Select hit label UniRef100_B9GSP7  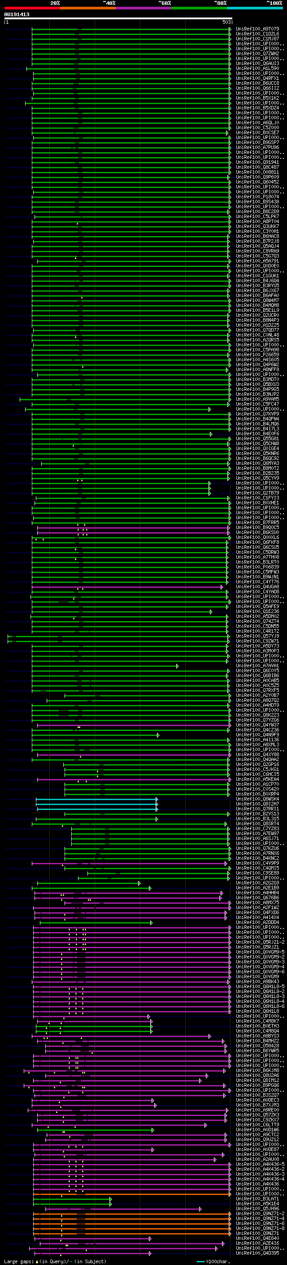(257, 142)
